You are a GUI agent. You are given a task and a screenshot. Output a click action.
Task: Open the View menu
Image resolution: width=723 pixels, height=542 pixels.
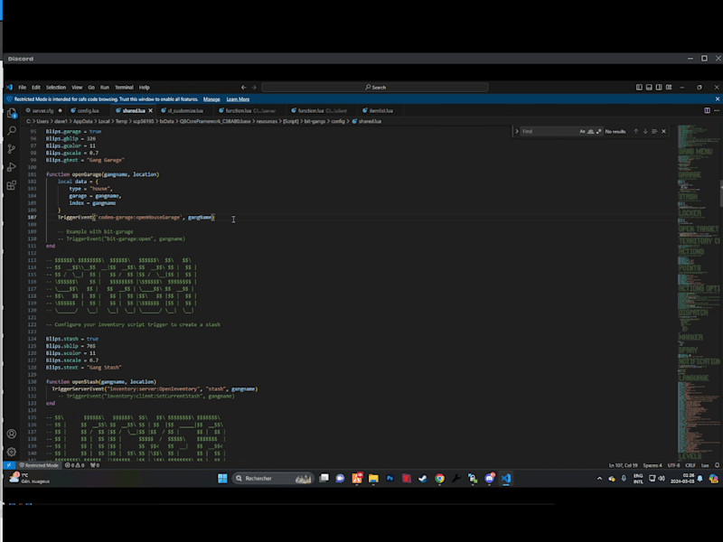[x=77, y=87]
